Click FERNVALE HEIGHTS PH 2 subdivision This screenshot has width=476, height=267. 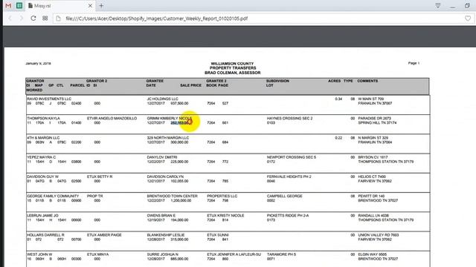(x=289, y=177)
